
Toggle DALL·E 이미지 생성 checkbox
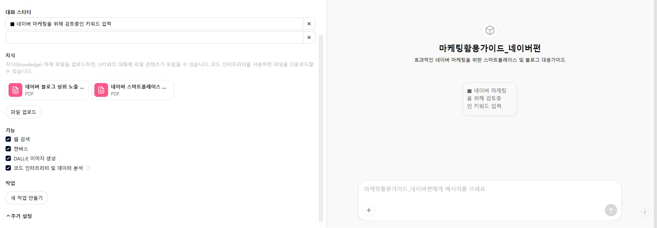[x=8, y=158]
